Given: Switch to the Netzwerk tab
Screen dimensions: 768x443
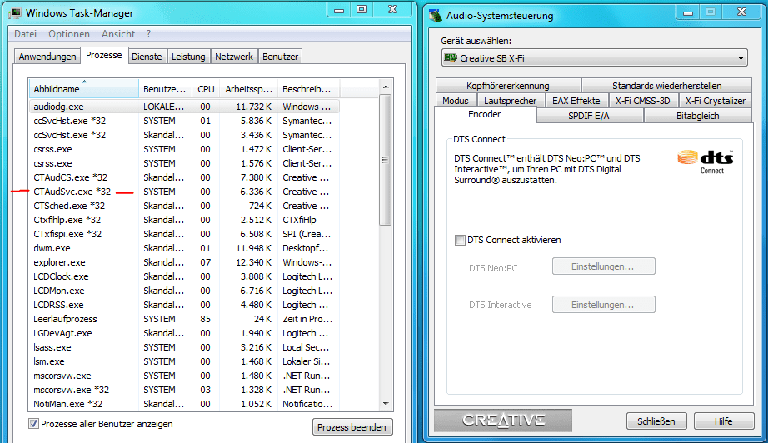Looking at the screenshot, I should tap(234, 57).
